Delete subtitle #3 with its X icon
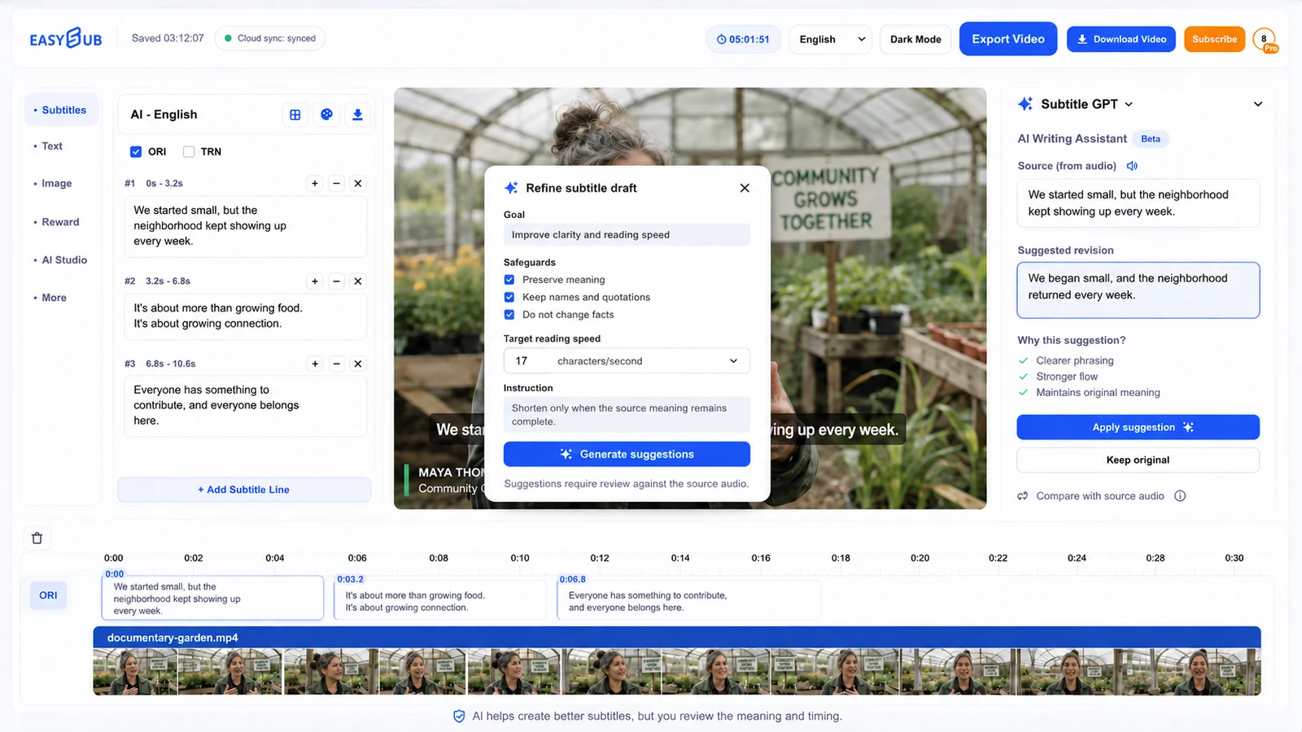 [358, 364]
